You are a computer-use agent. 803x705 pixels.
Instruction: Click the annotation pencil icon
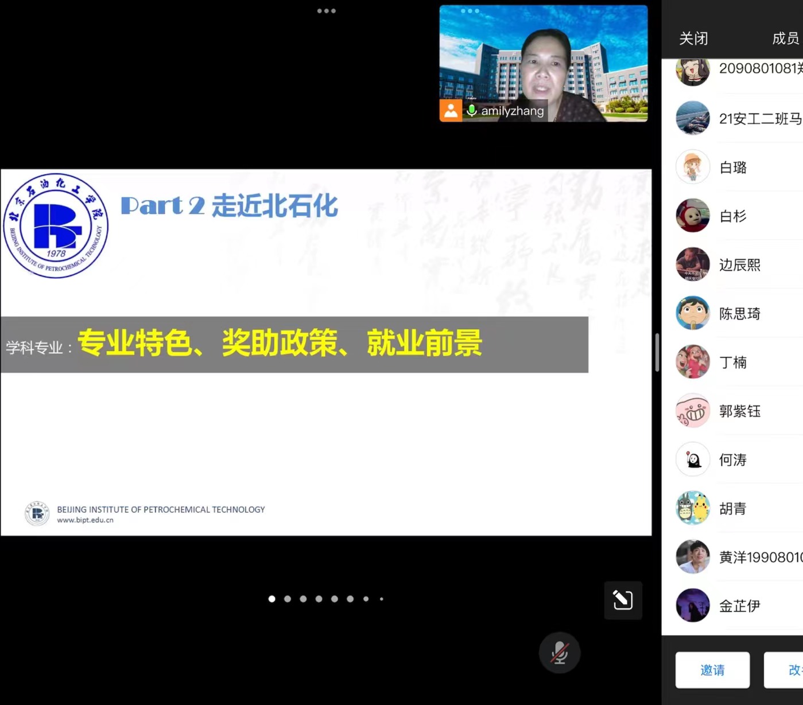click(x=623, y=600)
